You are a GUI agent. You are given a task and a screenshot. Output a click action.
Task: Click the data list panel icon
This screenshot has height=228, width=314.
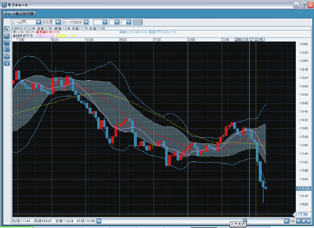[7, 49]
